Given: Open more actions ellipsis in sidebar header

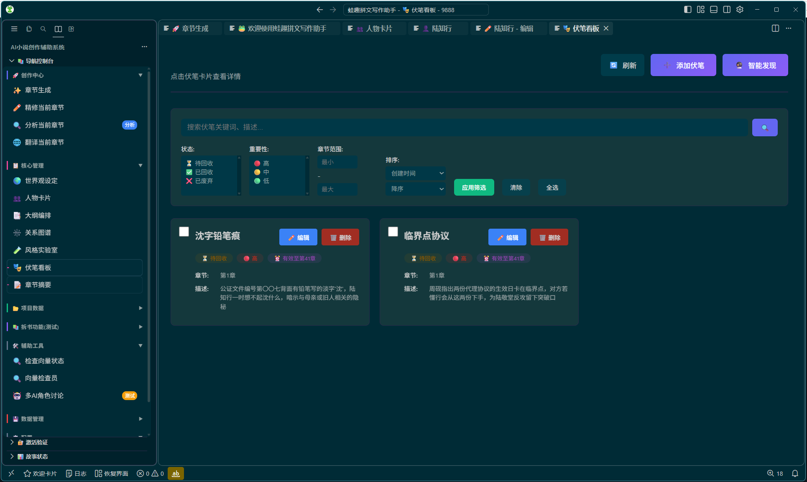Looking at the screenshot, I should (x=144, y=47).
